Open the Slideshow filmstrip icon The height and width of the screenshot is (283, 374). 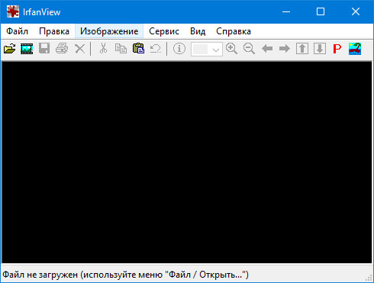click(27, 49)
